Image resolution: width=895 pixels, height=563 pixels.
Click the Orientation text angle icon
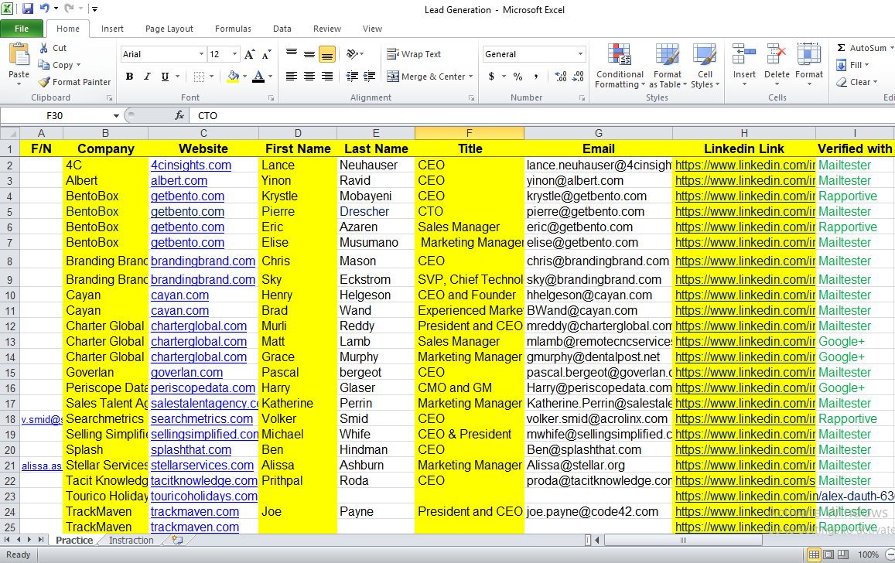click(x=352, y=54)
